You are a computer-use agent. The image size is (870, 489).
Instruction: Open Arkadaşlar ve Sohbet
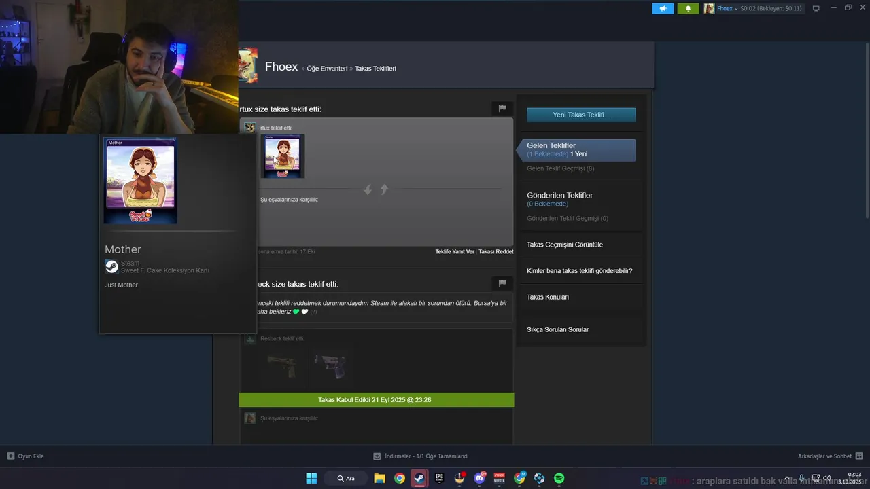[830, 456]
